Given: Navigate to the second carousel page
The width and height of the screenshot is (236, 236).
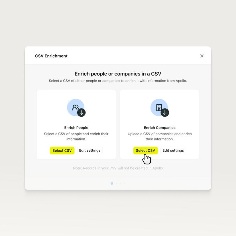Looking at the screenshot, I should click(116, 183).
